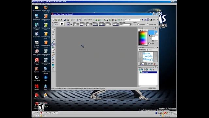The image size is (209, 118).
Task: Click Jasc Paint Shop Pro taskbar button
Action: coord(49,113)
